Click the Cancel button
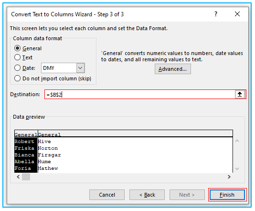This screenshot has width=255, height=211. click(107, 195)
